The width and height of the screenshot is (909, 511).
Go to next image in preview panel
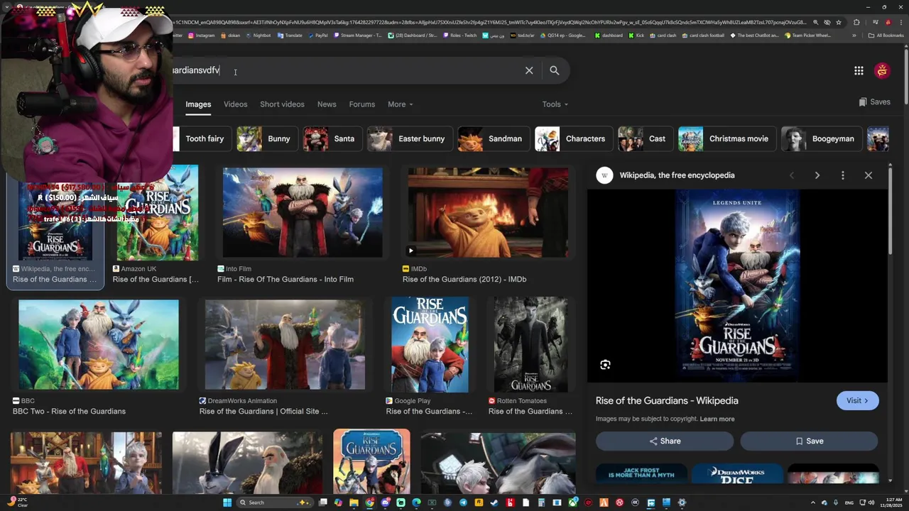[x=817, y=175]
